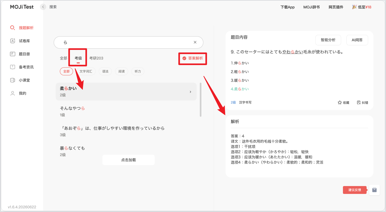The image size is (386, 212).
Task: Open the 网页插件 link
Action: click(336, 7)
